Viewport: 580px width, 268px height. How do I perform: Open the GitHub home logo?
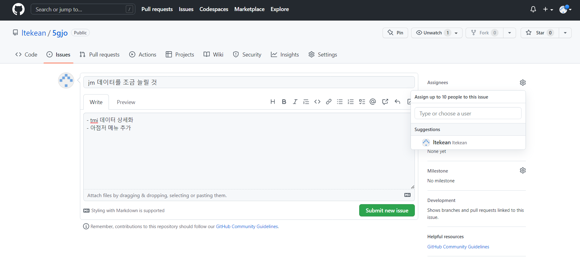click(18, 9)
